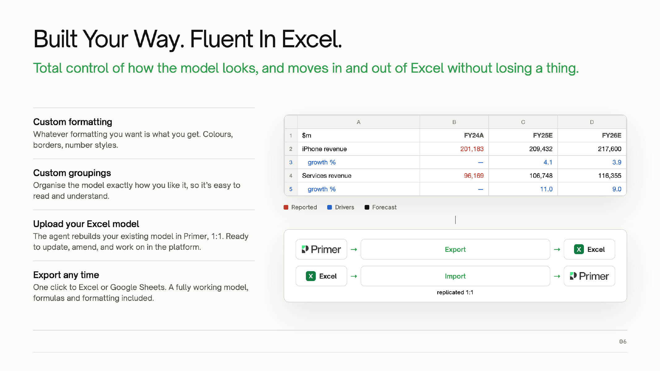Click the '$m' cell
This screenshot has height=371, width=660.
(358, 135)
